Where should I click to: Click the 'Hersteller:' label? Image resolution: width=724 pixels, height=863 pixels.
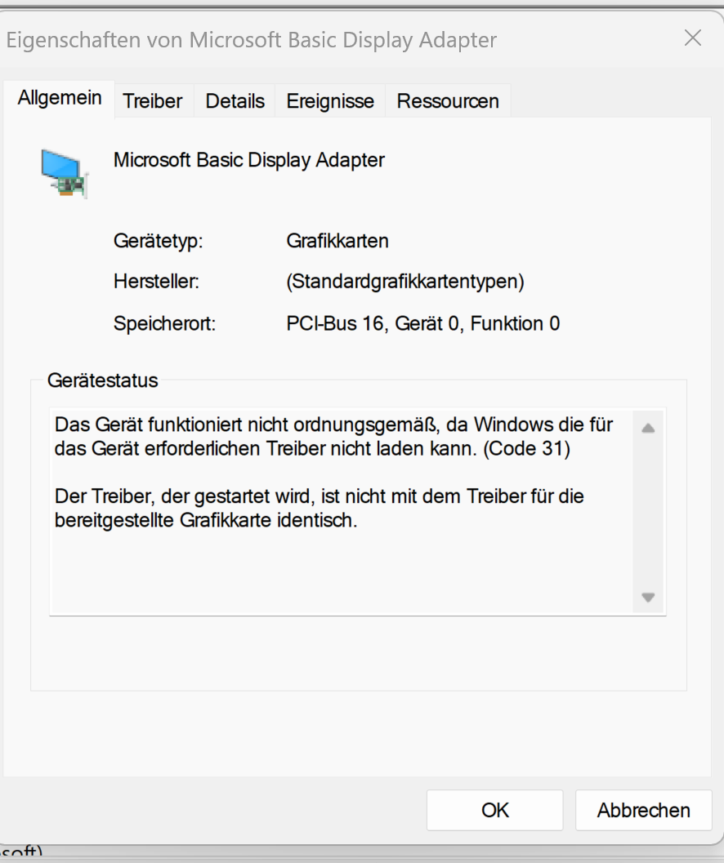(x=156, y=282)
